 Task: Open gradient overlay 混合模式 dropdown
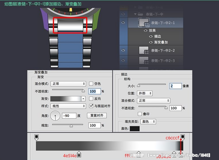68,84
